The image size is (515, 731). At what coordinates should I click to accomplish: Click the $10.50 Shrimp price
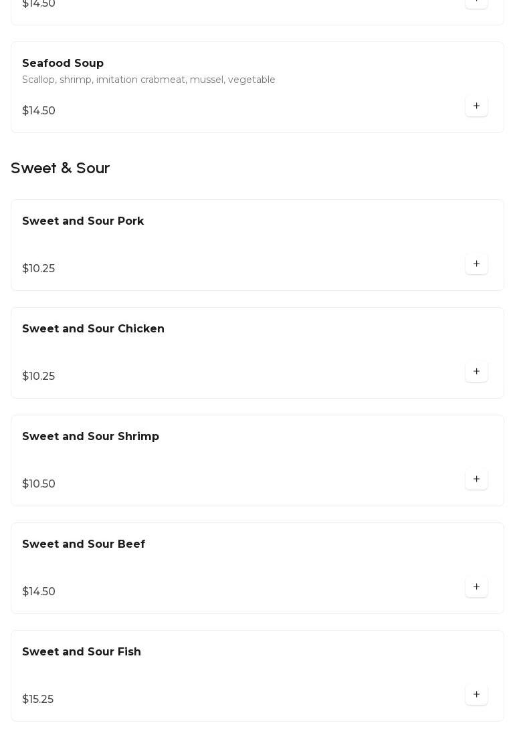(39, 484)
